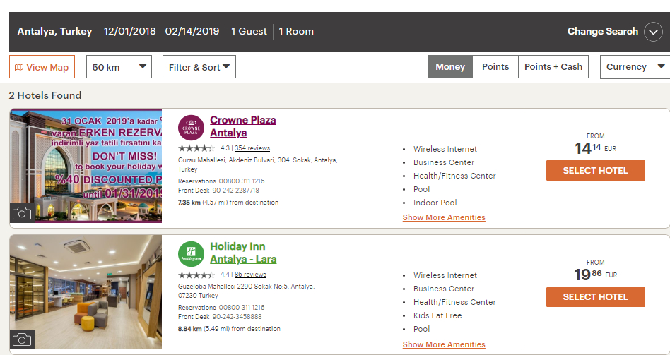Open the Currency dropdown
This screenshot has height=355, width=670.
click(635, 67)
